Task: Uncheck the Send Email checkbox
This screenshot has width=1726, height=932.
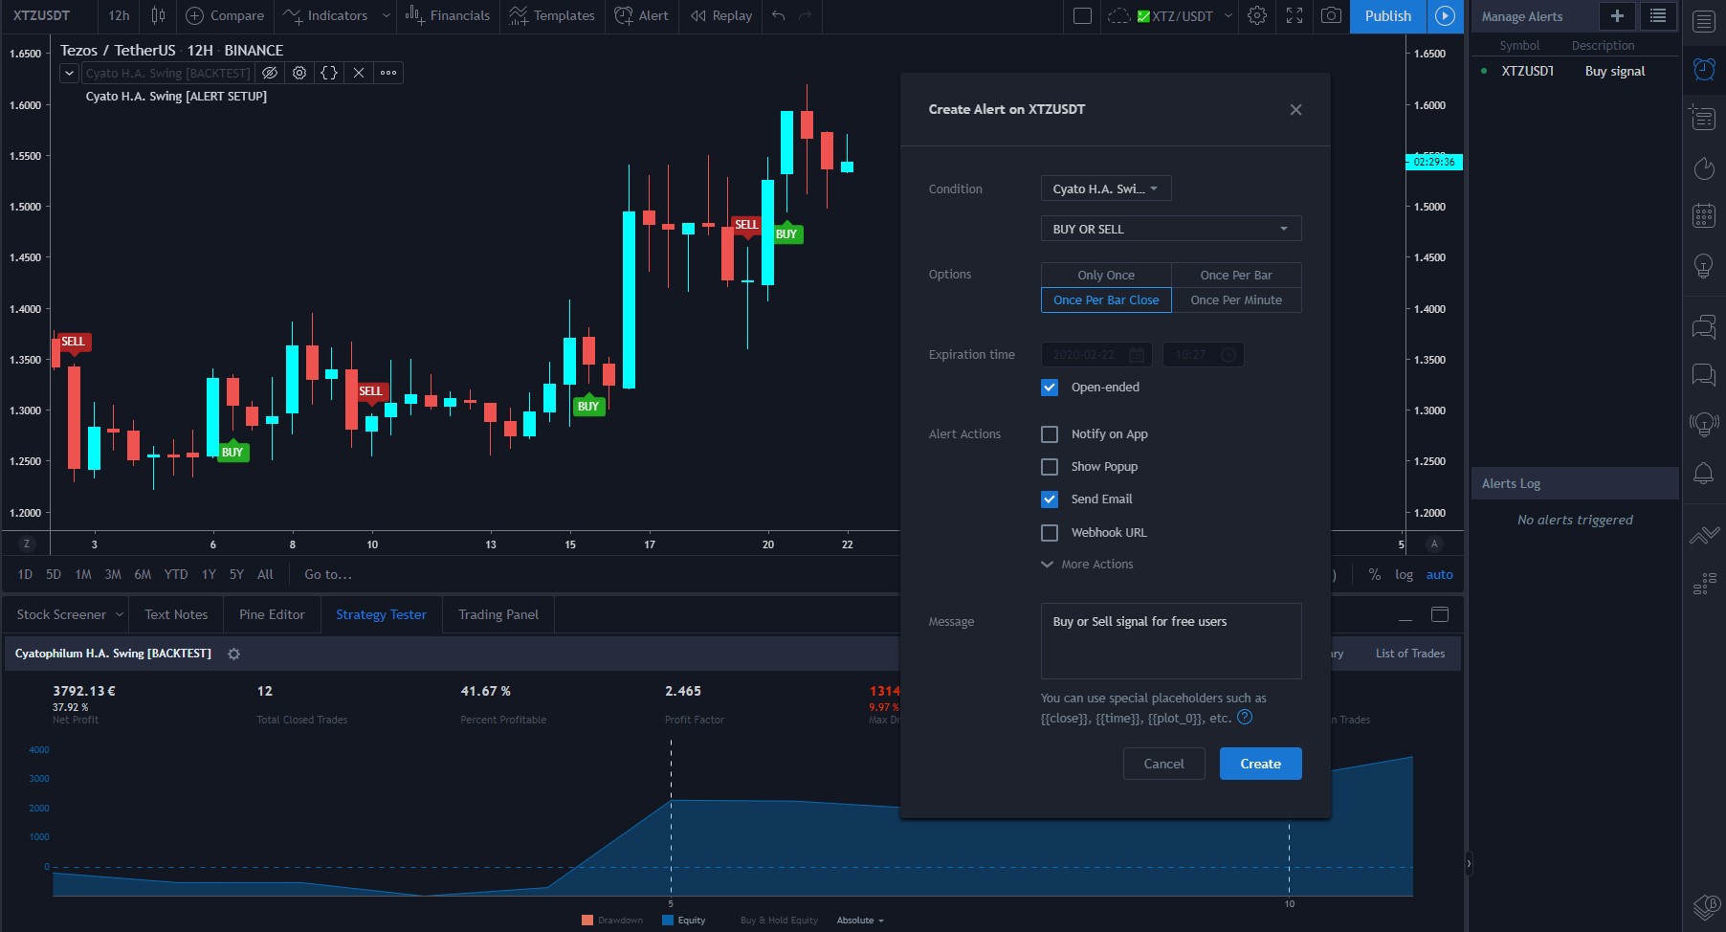Action: click(1050, 499)
